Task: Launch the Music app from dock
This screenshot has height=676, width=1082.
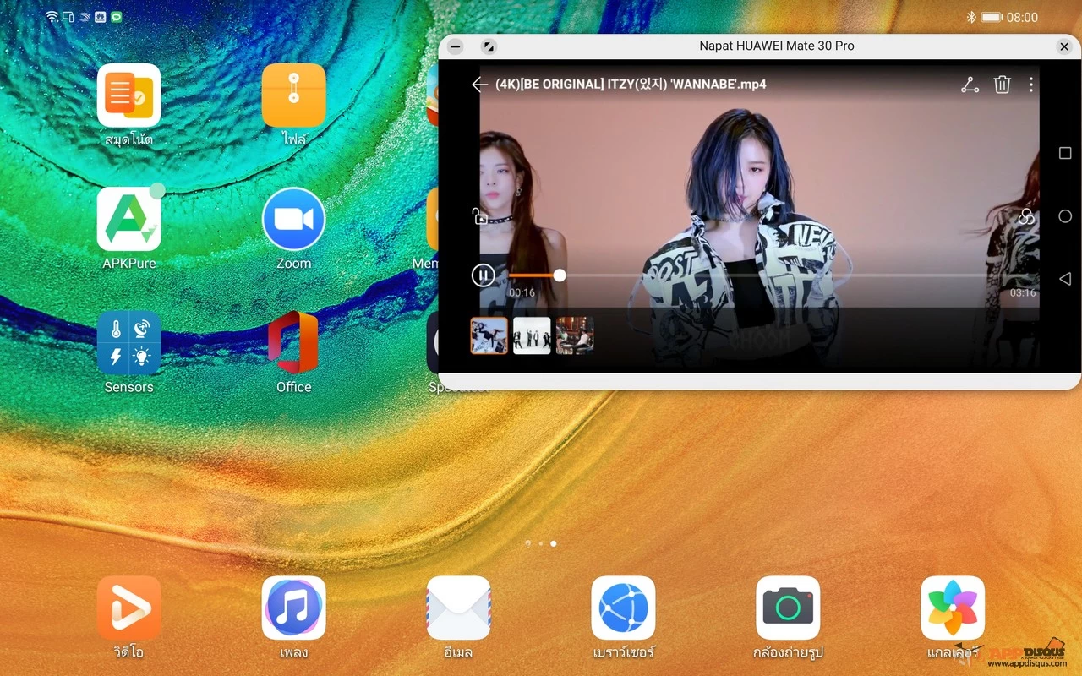Action: pyautogui.click(x=293, y=608)
